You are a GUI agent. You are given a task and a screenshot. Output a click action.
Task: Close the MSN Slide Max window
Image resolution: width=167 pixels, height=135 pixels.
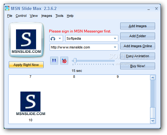click(156, 9)
